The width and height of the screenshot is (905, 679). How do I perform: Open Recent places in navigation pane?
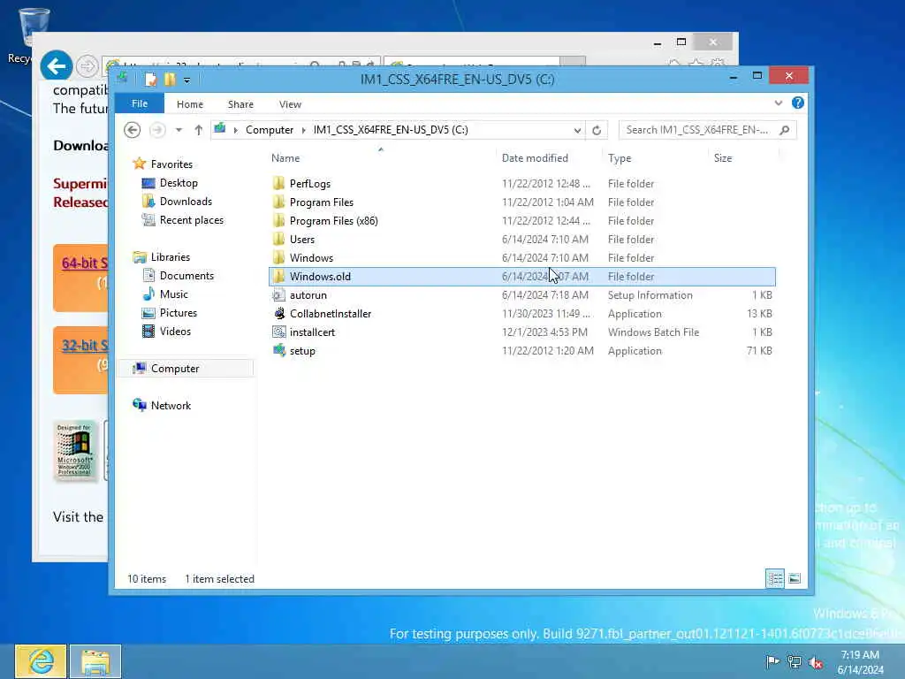tap(191, 220)
